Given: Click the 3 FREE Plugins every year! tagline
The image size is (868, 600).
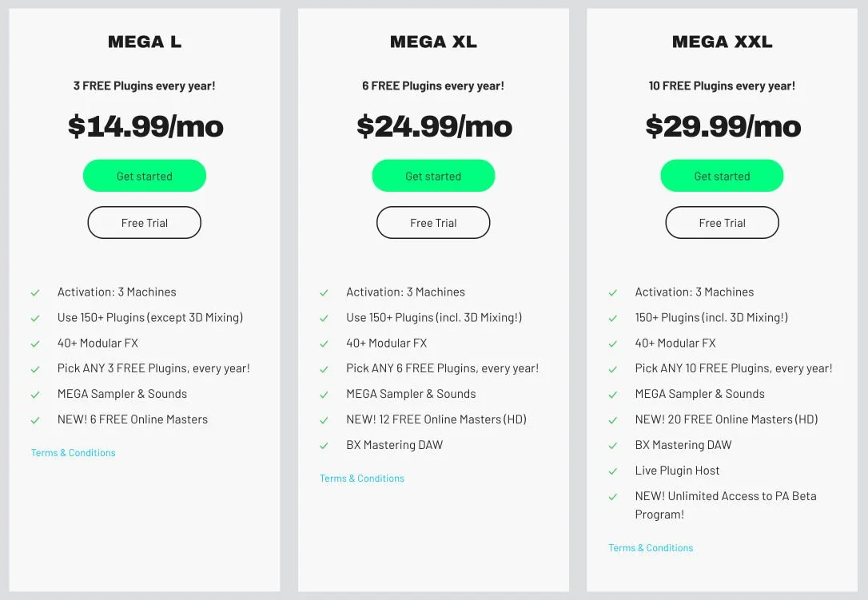Looking at the screenshot, I should pos(145,86).
